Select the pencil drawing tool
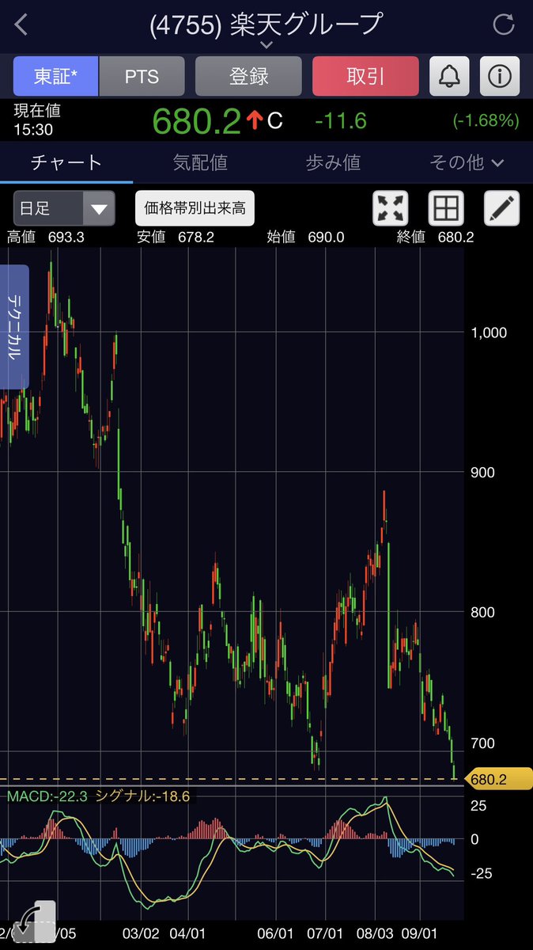 (501, 209)
